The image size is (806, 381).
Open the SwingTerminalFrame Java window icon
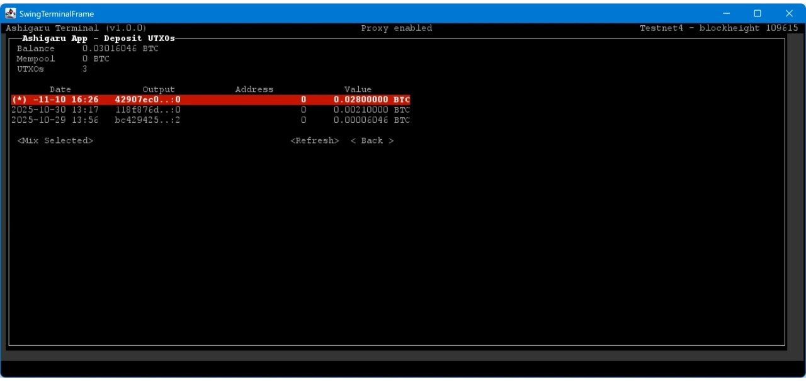coord(11,13)
